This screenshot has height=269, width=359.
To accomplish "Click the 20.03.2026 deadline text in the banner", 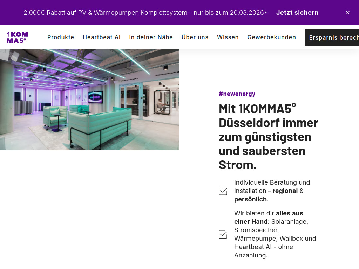I will point(248,13).
